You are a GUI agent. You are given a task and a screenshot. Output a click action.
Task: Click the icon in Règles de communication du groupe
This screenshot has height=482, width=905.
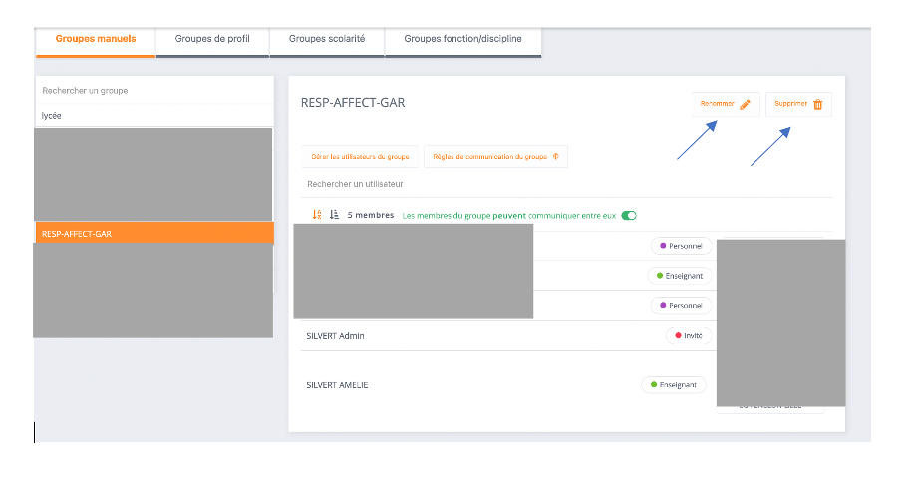click(555, 157)
